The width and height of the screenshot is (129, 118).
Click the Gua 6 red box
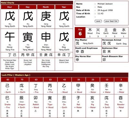80,32
